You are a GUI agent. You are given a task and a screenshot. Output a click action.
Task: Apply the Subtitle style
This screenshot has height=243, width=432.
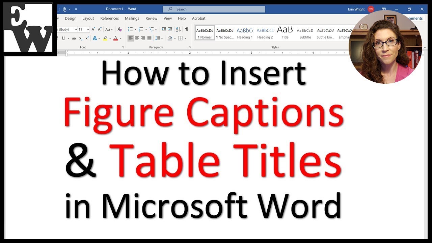click(x=305, y=33)
